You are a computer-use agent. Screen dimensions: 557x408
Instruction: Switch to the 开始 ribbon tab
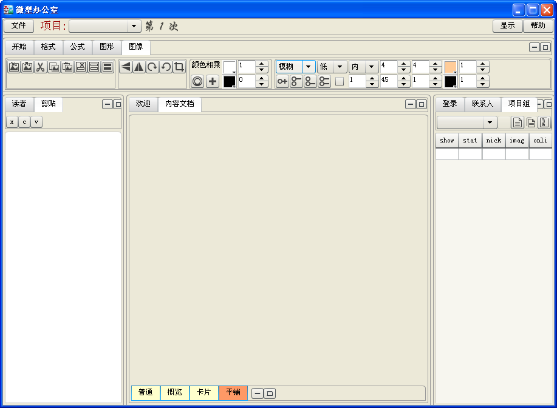coord(19,47)
